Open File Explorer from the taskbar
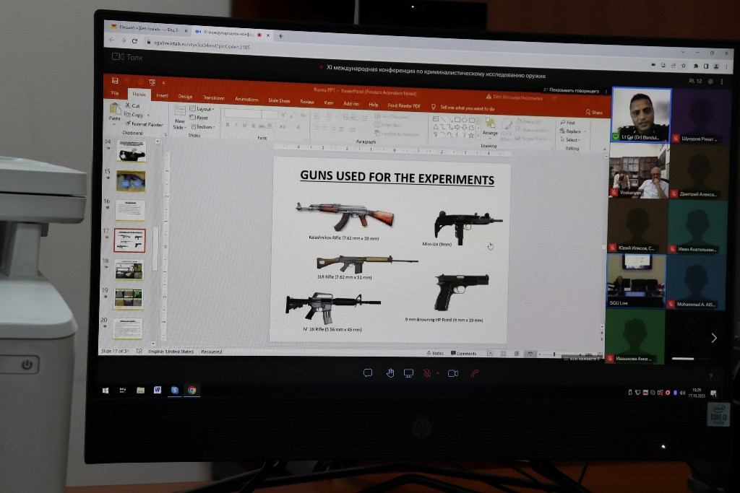740x493 pixels. click(140, 391)
